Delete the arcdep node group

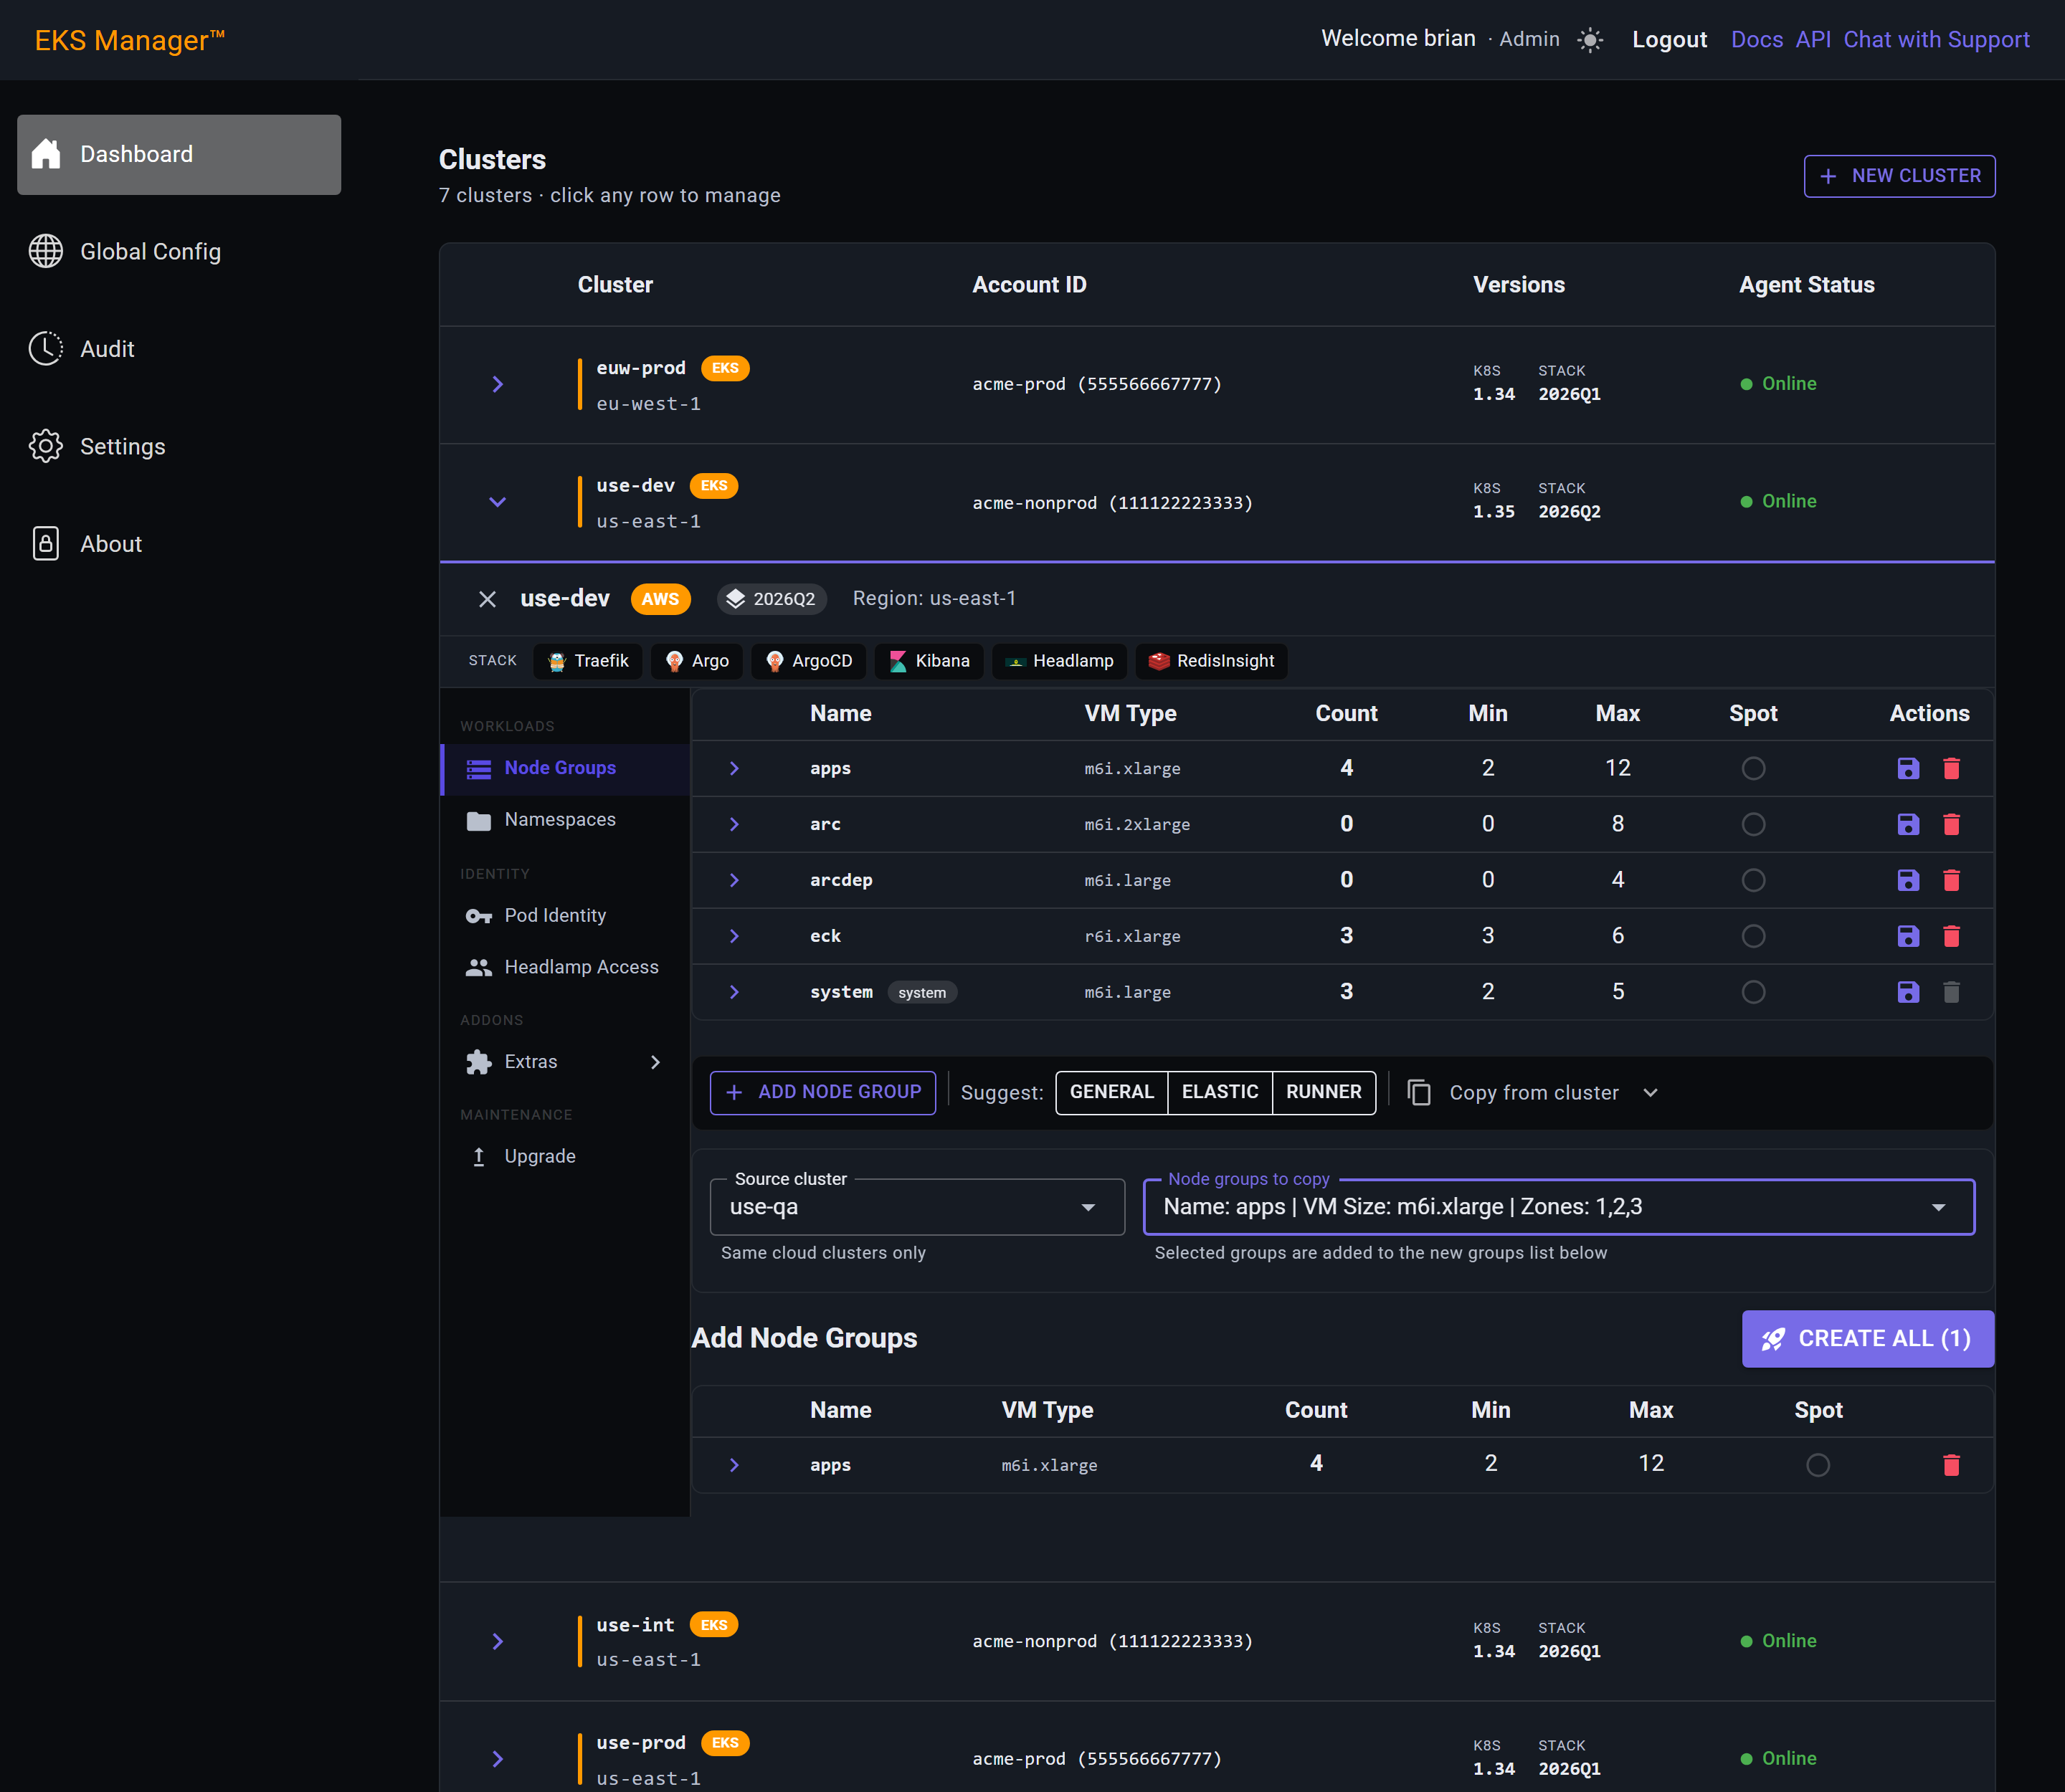click(1951, 880)
